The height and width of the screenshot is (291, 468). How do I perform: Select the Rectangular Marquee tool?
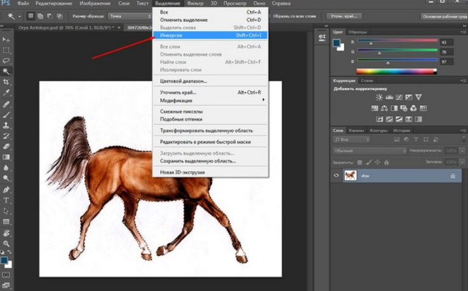pos(6,50)
